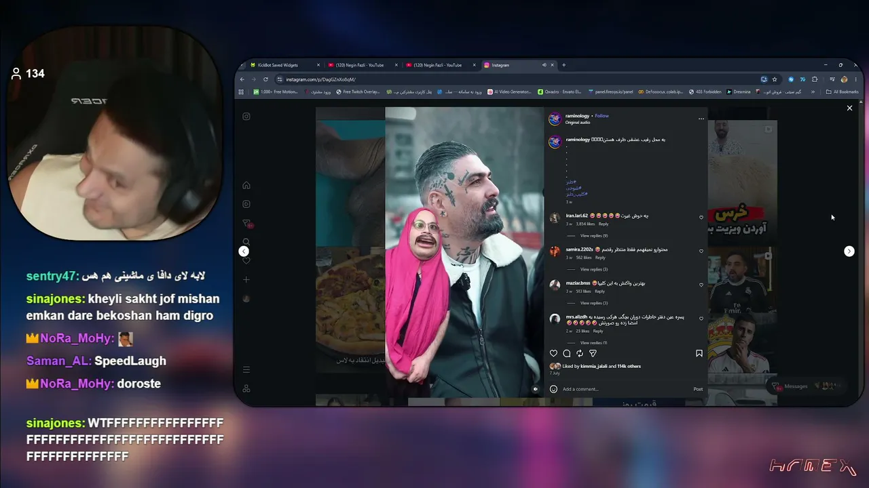This screenshot has width=869, height=488.
Task: Open 'Qwadro - Envato El...' bookmark
Action: (560, 91)
